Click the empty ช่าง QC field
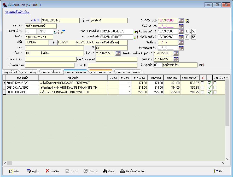 pos(113,65)
